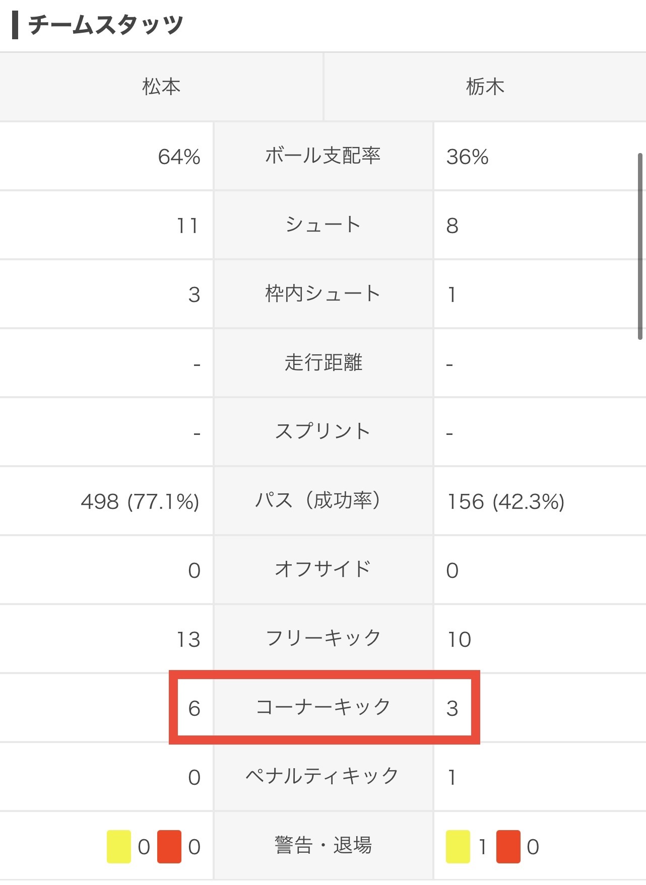
Task: Click Matsumoto's yellow card icon
Action: pos(119,847)
